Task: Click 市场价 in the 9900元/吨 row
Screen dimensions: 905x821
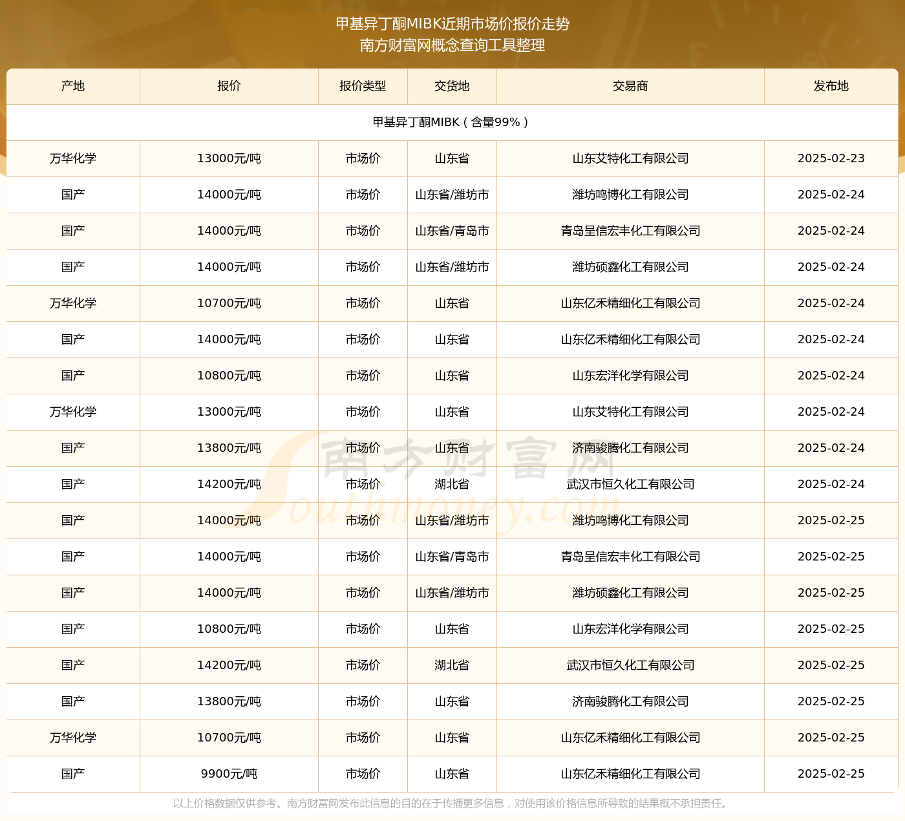Action: coord(363,774)
